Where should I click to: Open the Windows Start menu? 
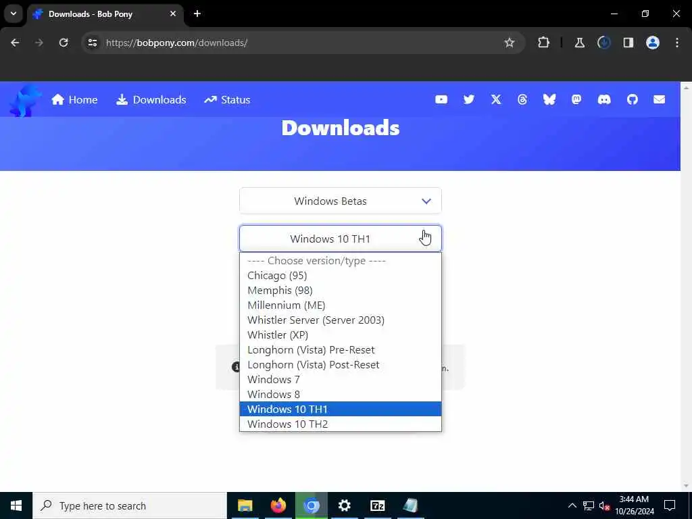(16, 505)
